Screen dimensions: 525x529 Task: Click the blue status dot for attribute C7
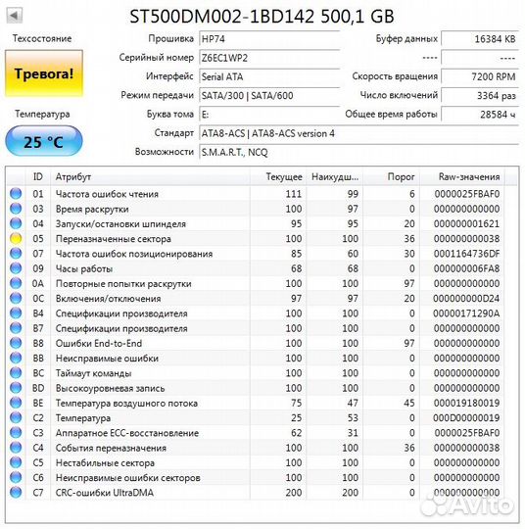pos(16,492)
